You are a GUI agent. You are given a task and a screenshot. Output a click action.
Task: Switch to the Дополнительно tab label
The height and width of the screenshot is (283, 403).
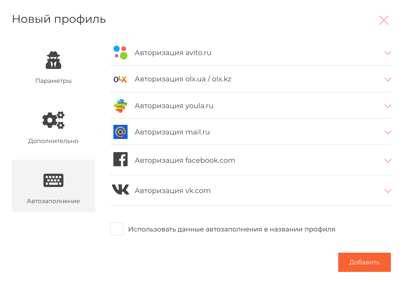pos(53,141)
